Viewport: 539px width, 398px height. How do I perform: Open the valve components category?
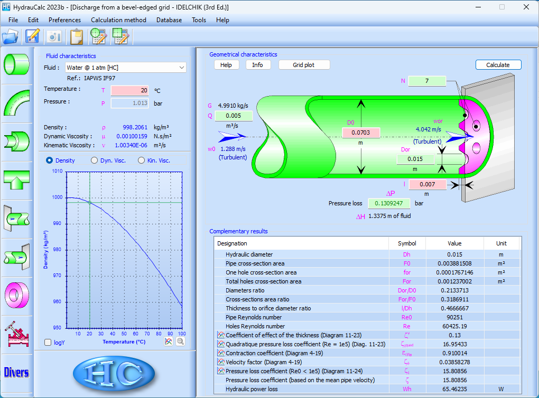coord(16,333)
